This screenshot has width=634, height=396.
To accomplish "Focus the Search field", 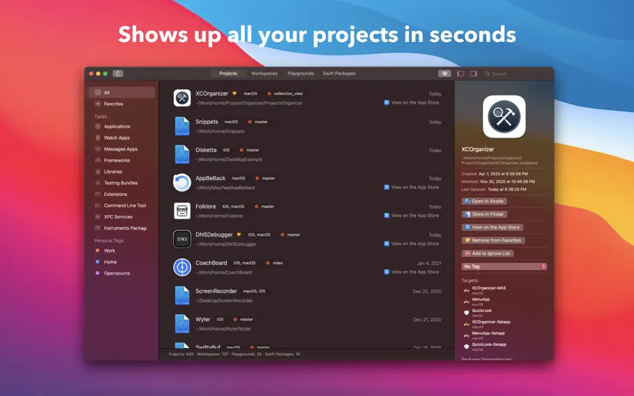I will coord(516,74).
